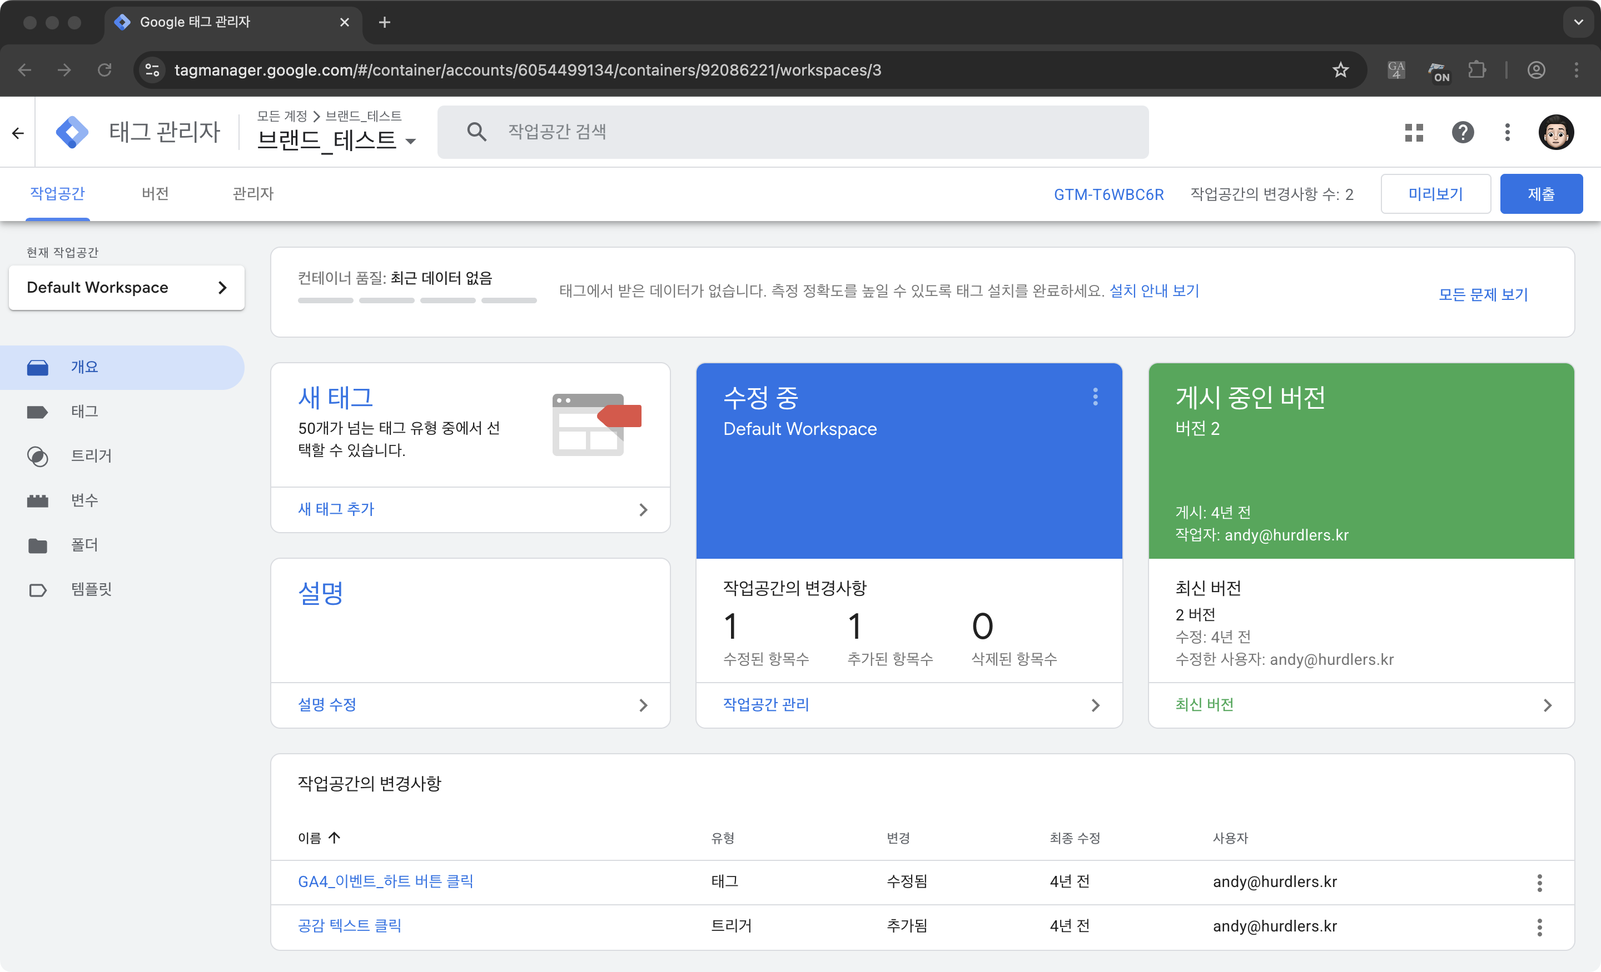The height and width of the screenshot is (972, 1601).
Task: Click the user profile avatar
Action: [1555, 132]
